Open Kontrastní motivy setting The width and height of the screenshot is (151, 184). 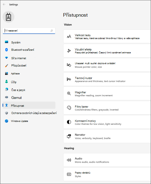coord(107,122)
